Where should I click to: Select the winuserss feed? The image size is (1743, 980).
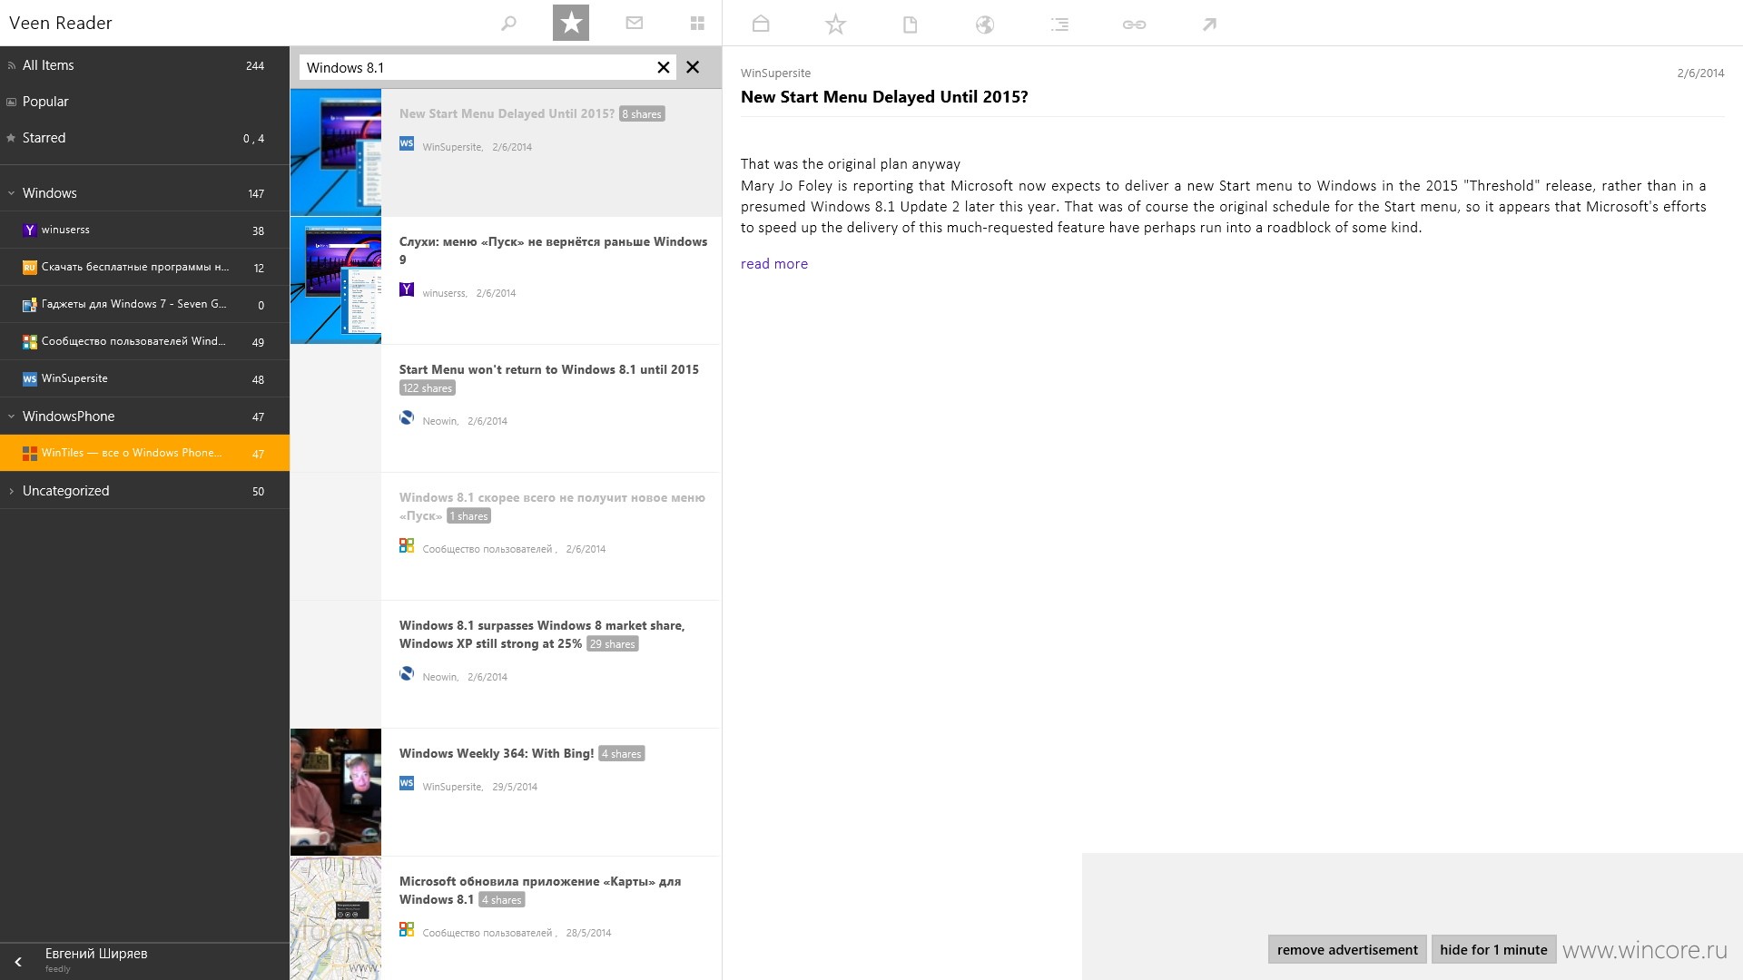[x=144, y=230]
